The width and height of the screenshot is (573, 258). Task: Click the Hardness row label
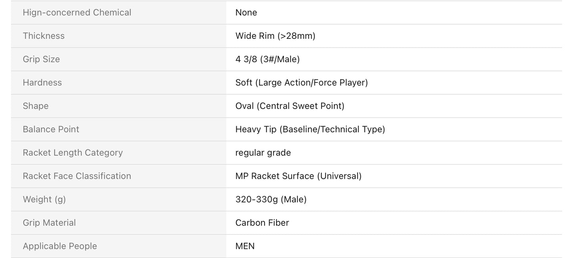(x=42, y=82)
